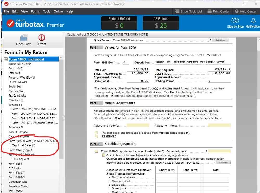260x193 pixels.
Task: Click the forms list scrollbar up arrow
Action: pyautogui.click(x=61, y=57)
